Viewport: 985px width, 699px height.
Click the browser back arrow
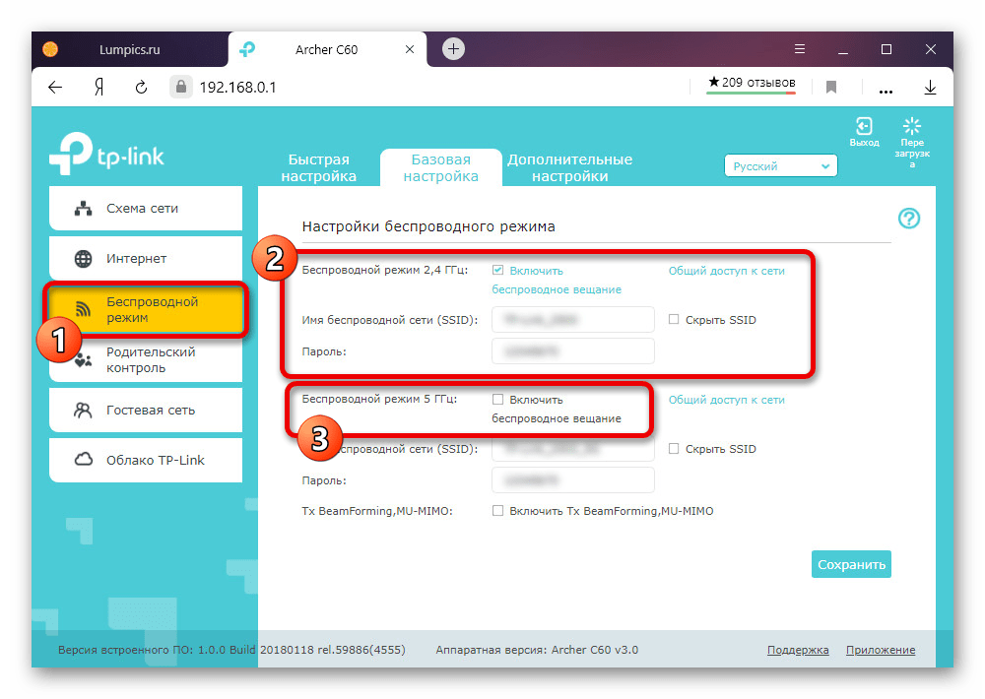click(55, 87)
